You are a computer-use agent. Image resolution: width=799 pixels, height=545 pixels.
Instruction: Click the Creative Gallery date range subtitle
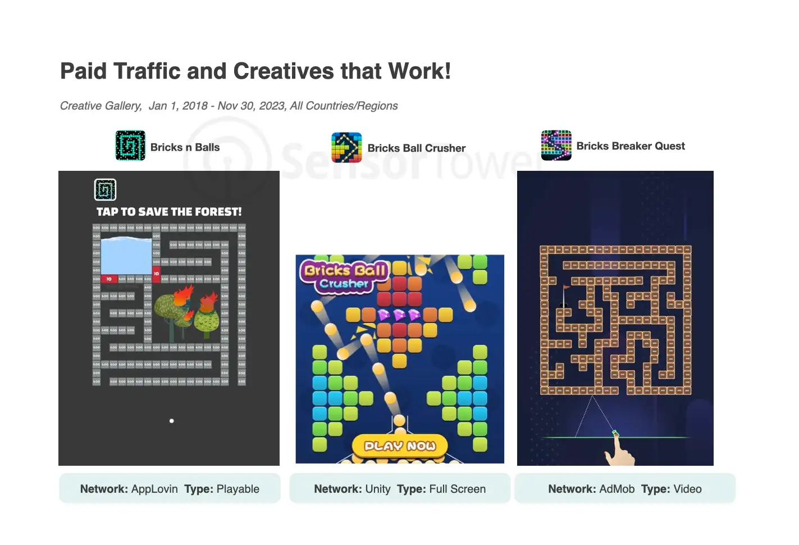[x=229, y=106]
